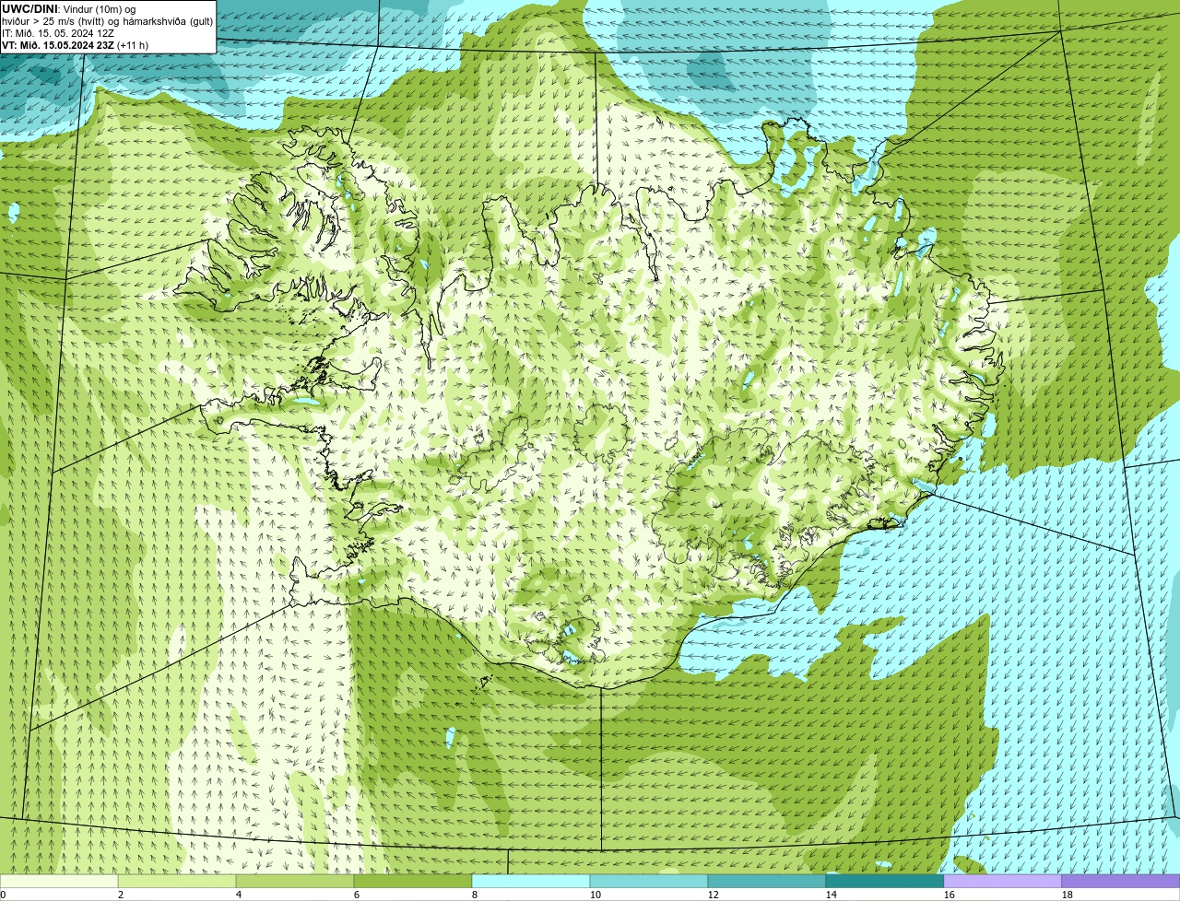Click the 'IT: Mið. 15. 05. 2024 12Z' line
This screenshot has height=901, width=1180.
pos(58,33)
